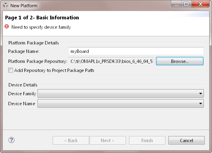Open the Device Name dropdown list
This screenshot has width=212, height=153.
click(201, 104)
